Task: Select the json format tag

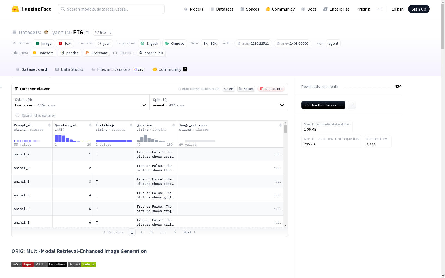Action: coord(104,43)
